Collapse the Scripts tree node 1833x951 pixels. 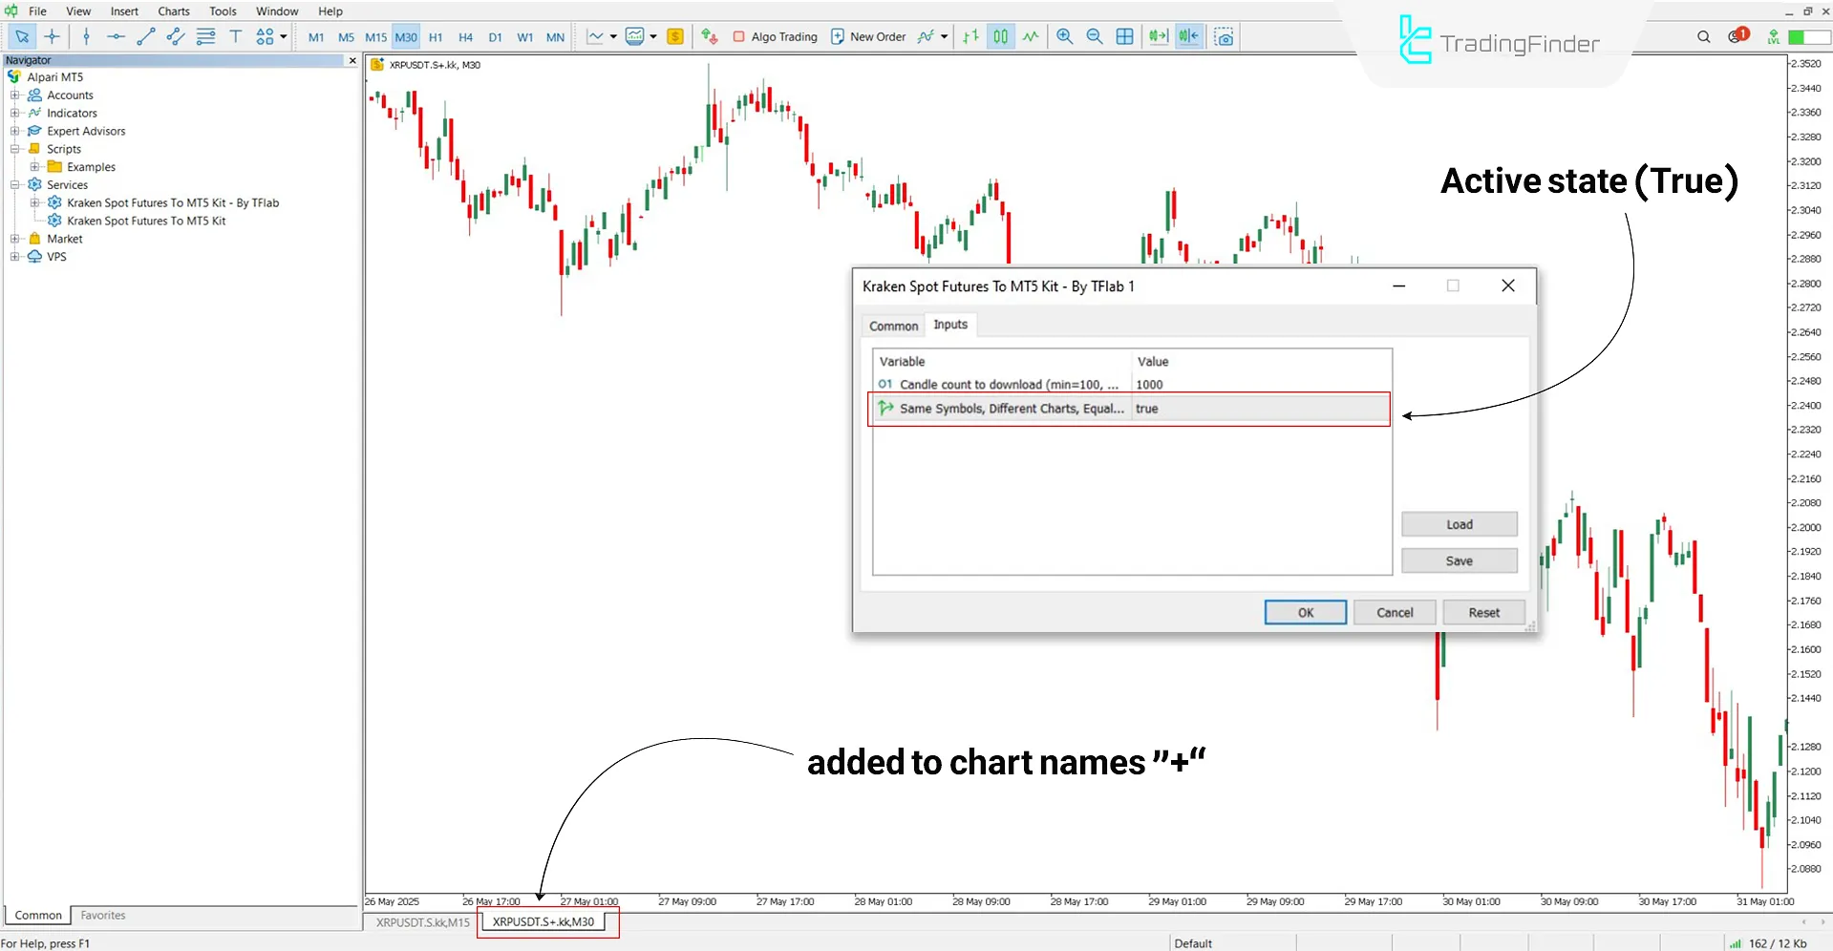click(14, 149)
